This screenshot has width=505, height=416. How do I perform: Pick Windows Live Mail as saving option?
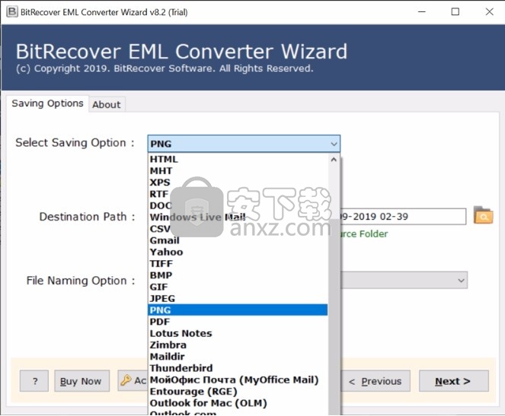pos(238,217)
